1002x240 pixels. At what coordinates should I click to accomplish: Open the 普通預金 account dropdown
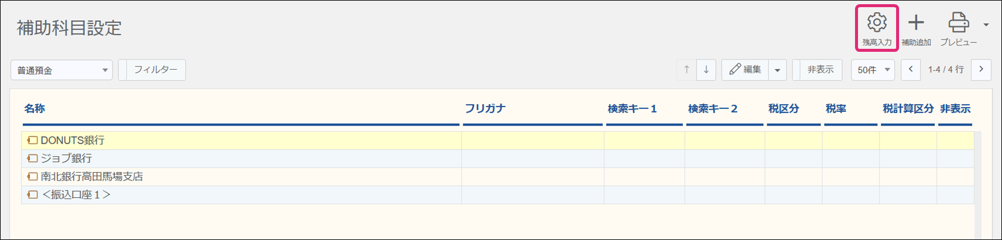point(62,70)
